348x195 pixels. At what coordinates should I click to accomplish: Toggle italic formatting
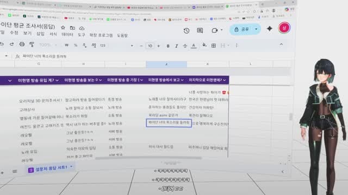(x=176, y=46)
